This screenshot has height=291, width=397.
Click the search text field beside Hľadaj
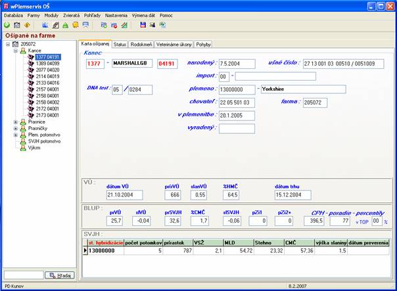(24, 275)
